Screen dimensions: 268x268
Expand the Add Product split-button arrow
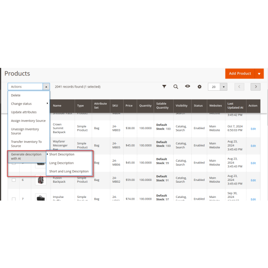click(259, 73)
